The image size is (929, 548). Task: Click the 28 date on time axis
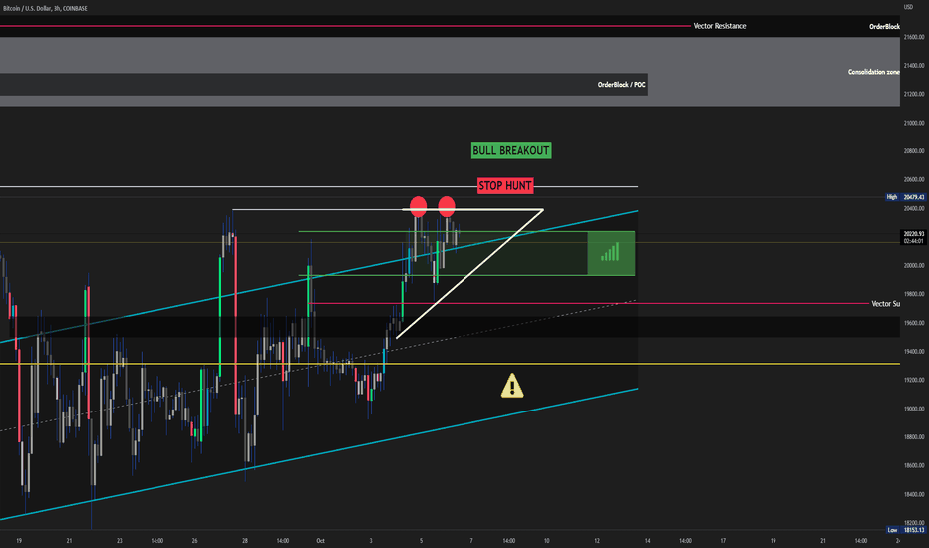(x=245, y=541)
